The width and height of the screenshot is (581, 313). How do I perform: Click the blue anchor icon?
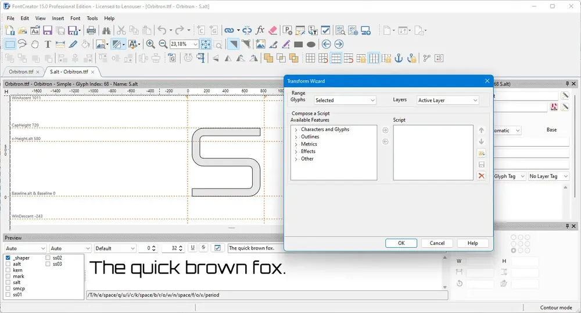coord(399,58)
